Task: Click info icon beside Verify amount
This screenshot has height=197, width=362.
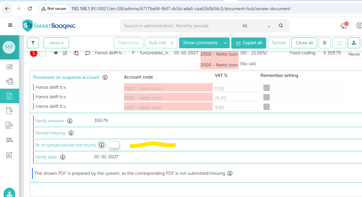Action: [x=70, y=121]
